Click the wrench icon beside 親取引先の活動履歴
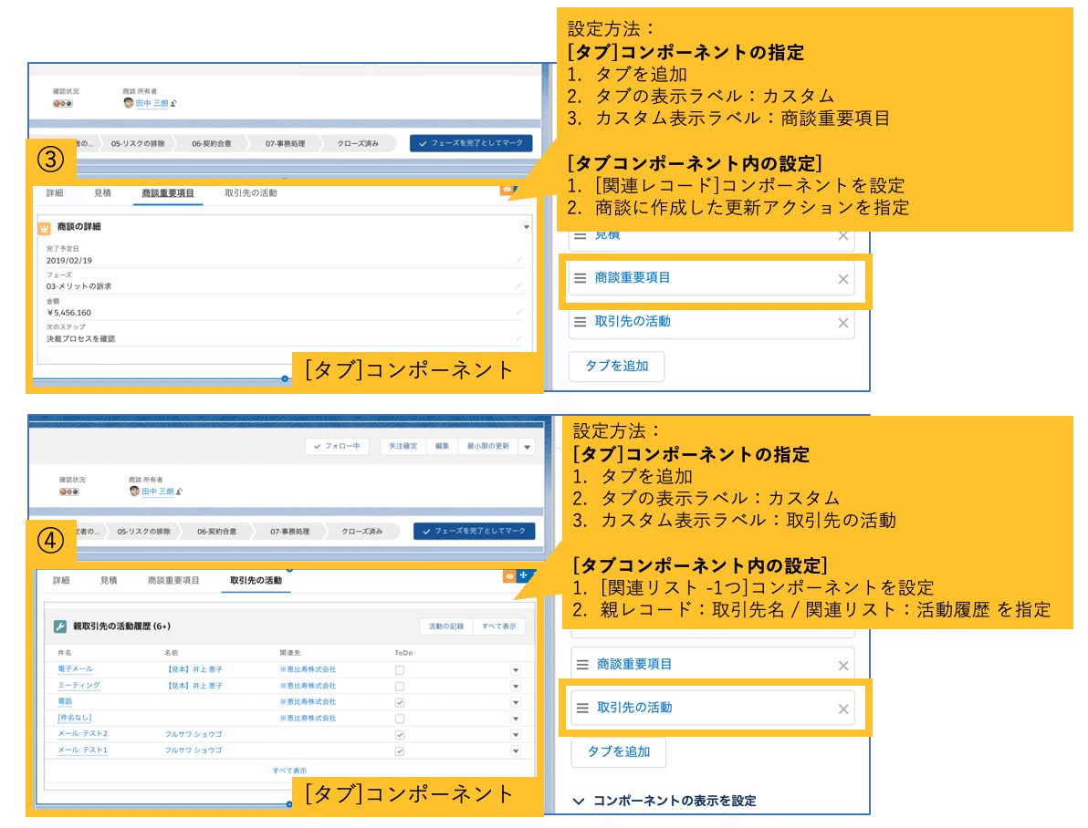The height and width of the screenshot is (828, 1088). click(60, 626)
